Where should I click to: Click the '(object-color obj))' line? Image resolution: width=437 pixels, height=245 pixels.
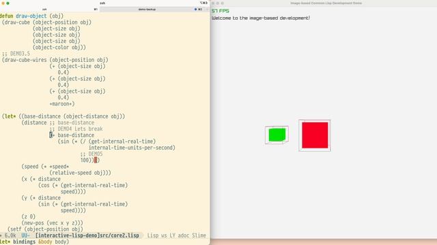[59, 47]
